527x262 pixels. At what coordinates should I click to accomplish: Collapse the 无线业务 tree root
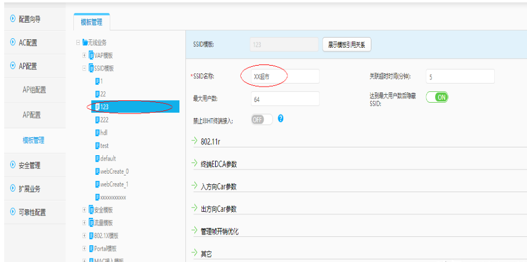(x=78, y=42)
